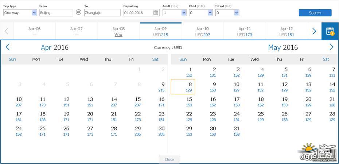
Task: Open the Trip type dropdown
Action: (x=20, y=12)
